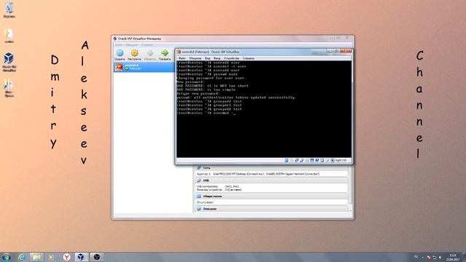
Task: Open the Windows Start menu
Action: 7,257
